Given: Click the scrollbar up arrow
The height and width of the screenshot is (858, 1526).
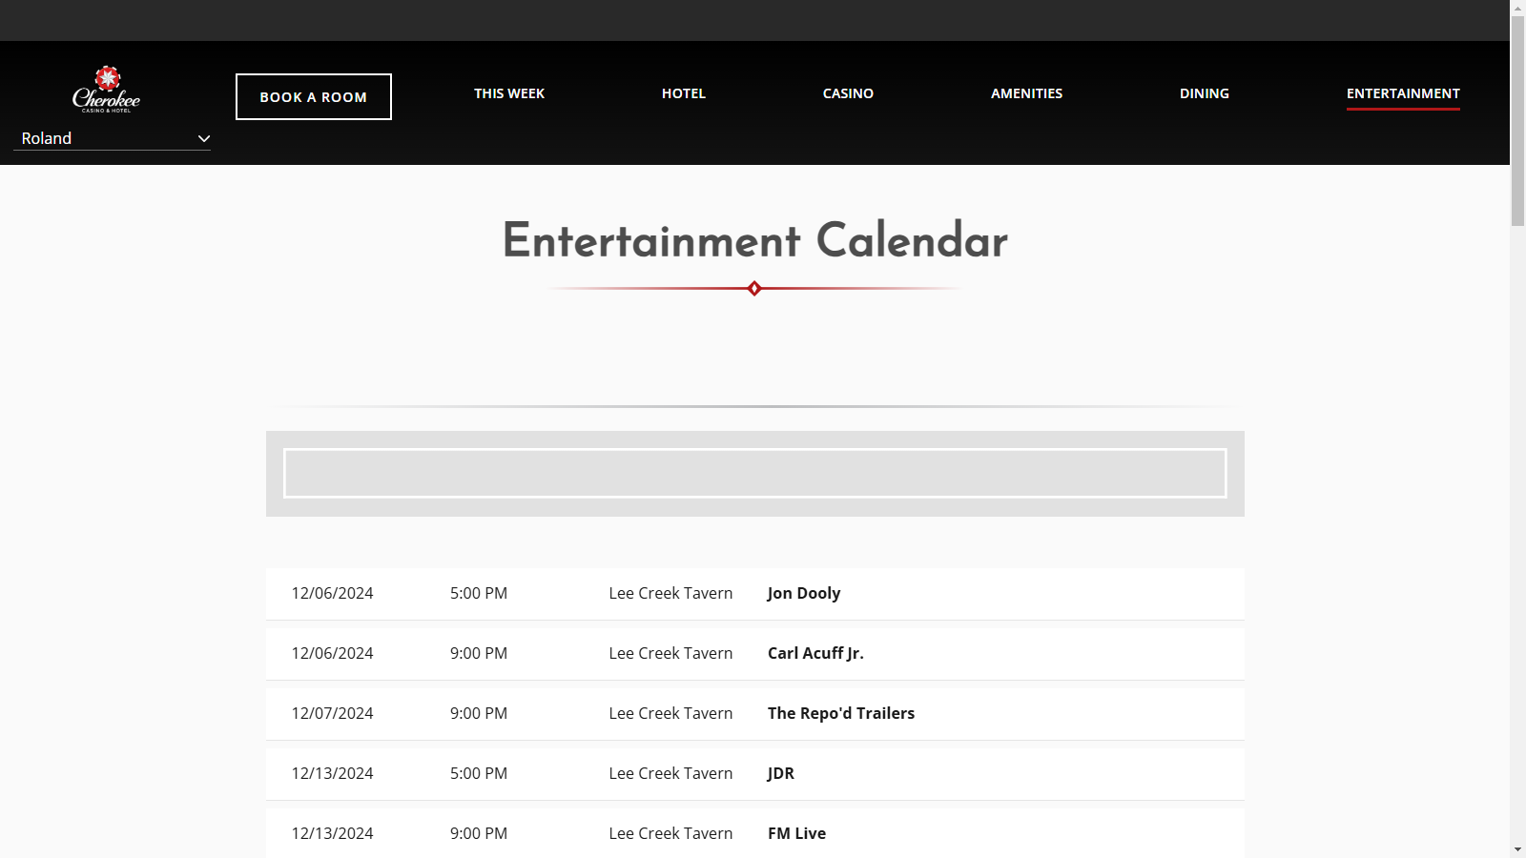Looking at the screenshot, I should (x=1517, y=8).
